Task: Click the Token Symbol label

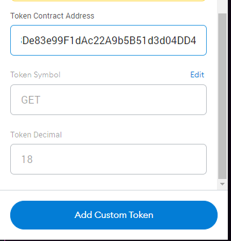Action: (36, 75)
